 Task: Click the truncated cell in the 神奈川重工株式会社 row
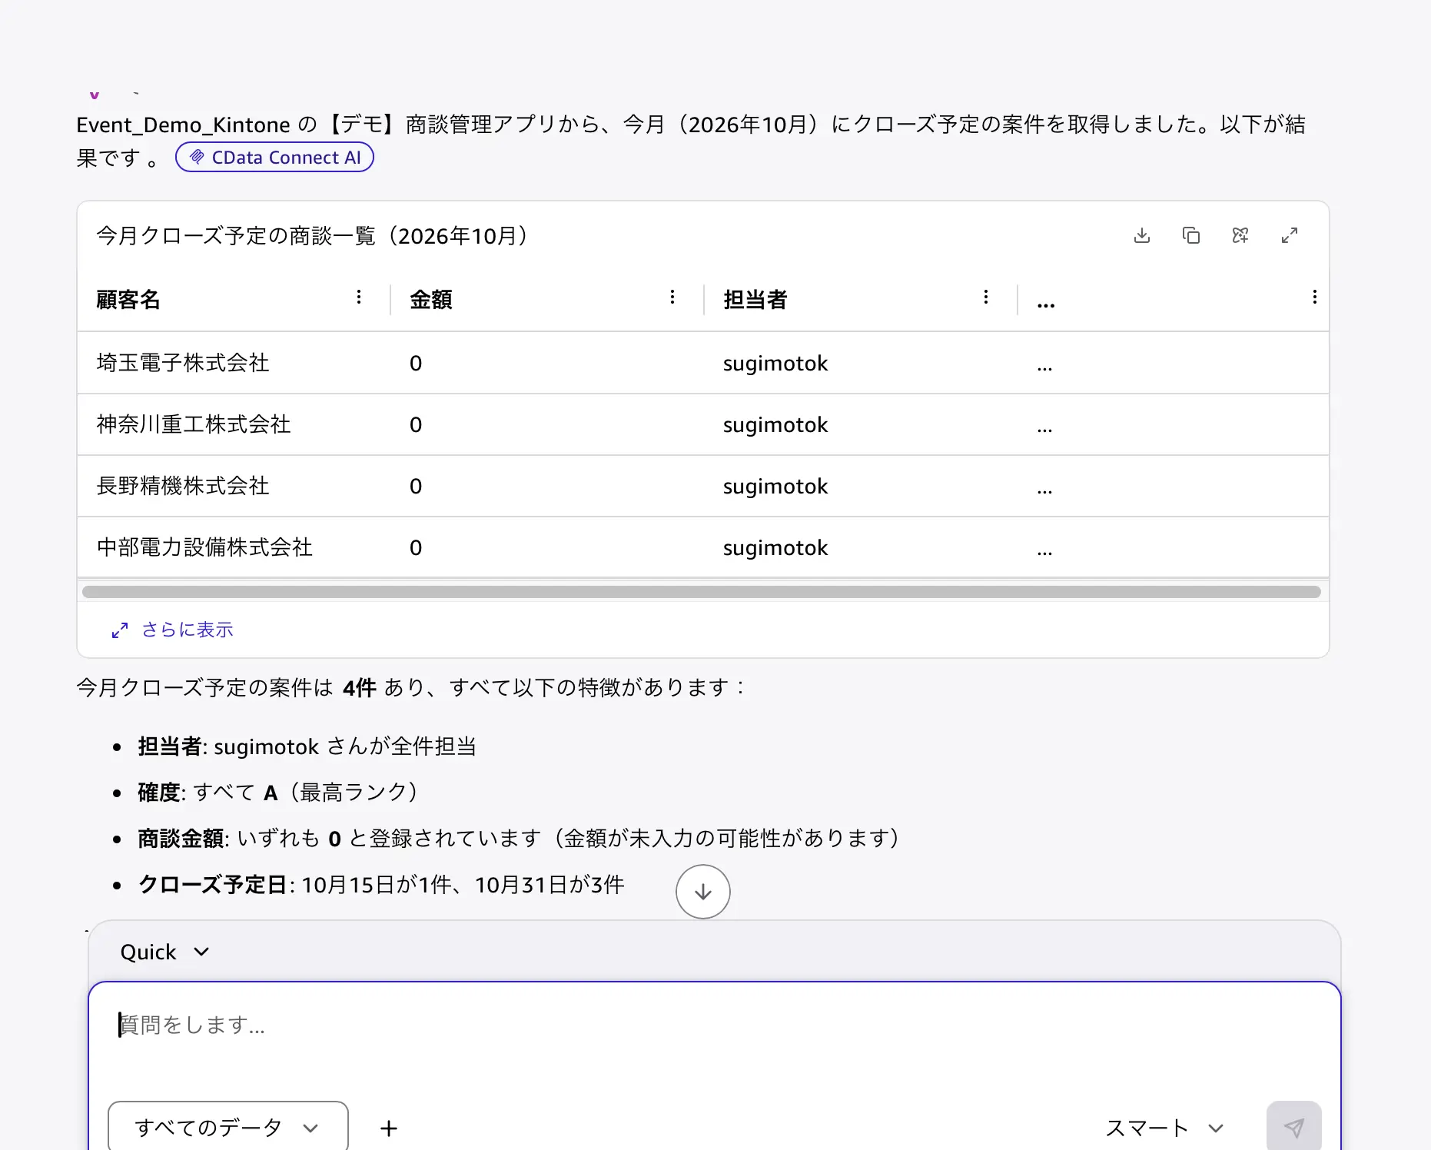point(1044,428)
